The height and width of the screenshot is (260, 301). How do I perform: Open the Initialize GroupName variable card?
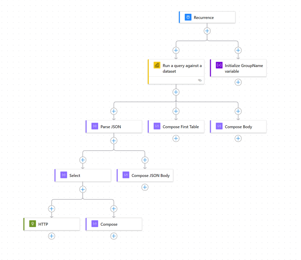pos(241,68)
